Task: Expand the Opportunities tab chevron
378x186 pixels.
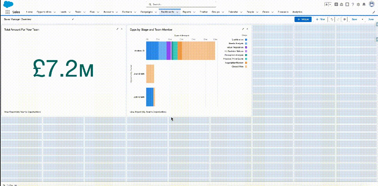Action: coord(55,12)
